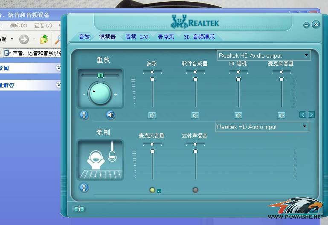Open the recording settings wrench icon

(x=84, y=187)
